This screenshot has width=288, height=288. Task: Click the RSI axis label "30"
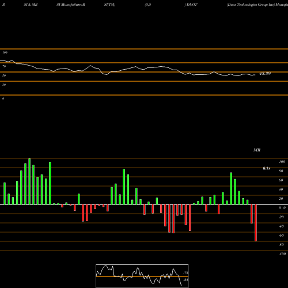[4, 85]
